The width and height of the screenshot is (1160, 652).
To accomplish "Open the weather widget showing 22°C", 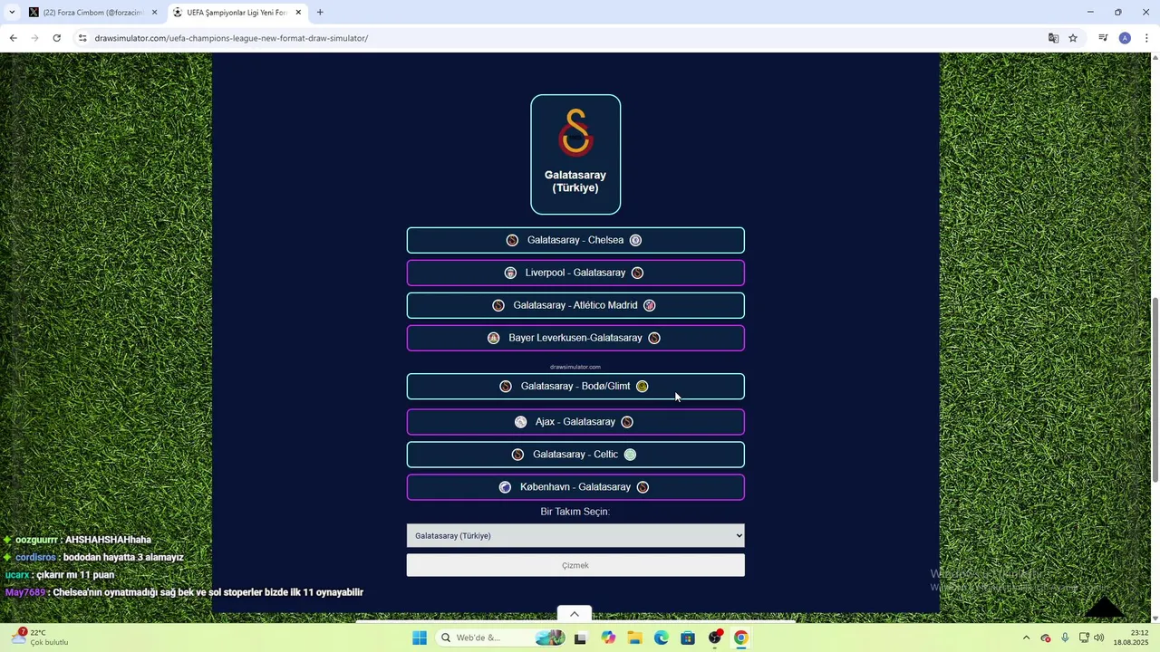I will 40,638.
